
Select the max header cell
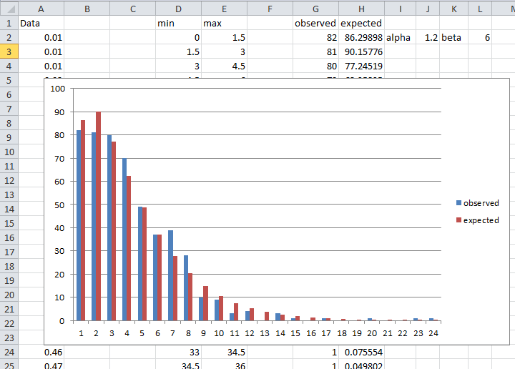coord(224,23)
